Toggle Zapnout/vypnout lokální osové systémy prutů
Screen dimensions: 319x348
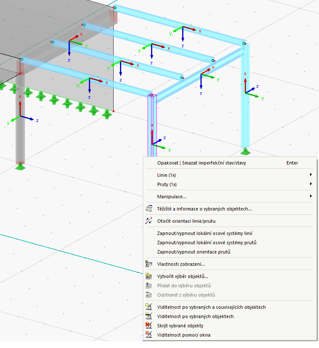(229, 243)
